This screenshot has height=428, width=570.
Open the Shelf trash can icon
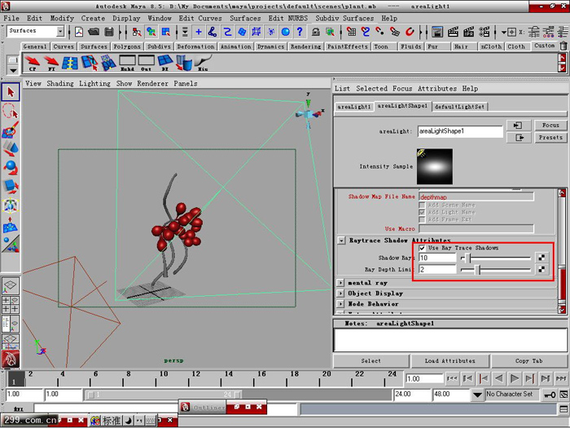point(563,46)
